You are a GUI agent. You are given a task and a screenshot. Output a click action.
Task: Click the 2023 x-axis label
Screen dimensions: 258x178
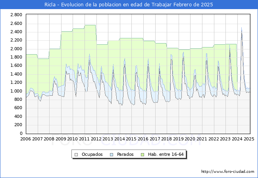(225, 139)
